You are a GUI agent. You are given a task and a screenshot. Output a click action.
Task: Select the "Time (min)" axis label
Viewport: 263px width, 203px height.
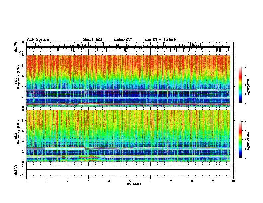pyautogui.click(x=133, y=184)
